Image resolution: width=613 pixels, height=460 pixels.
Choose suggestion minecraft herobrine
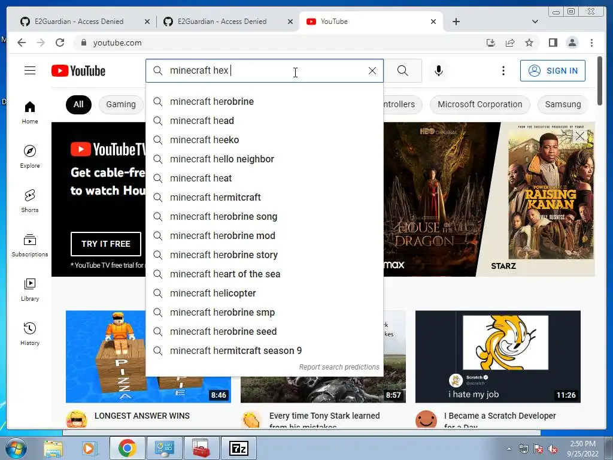click(x=264, y=102)
